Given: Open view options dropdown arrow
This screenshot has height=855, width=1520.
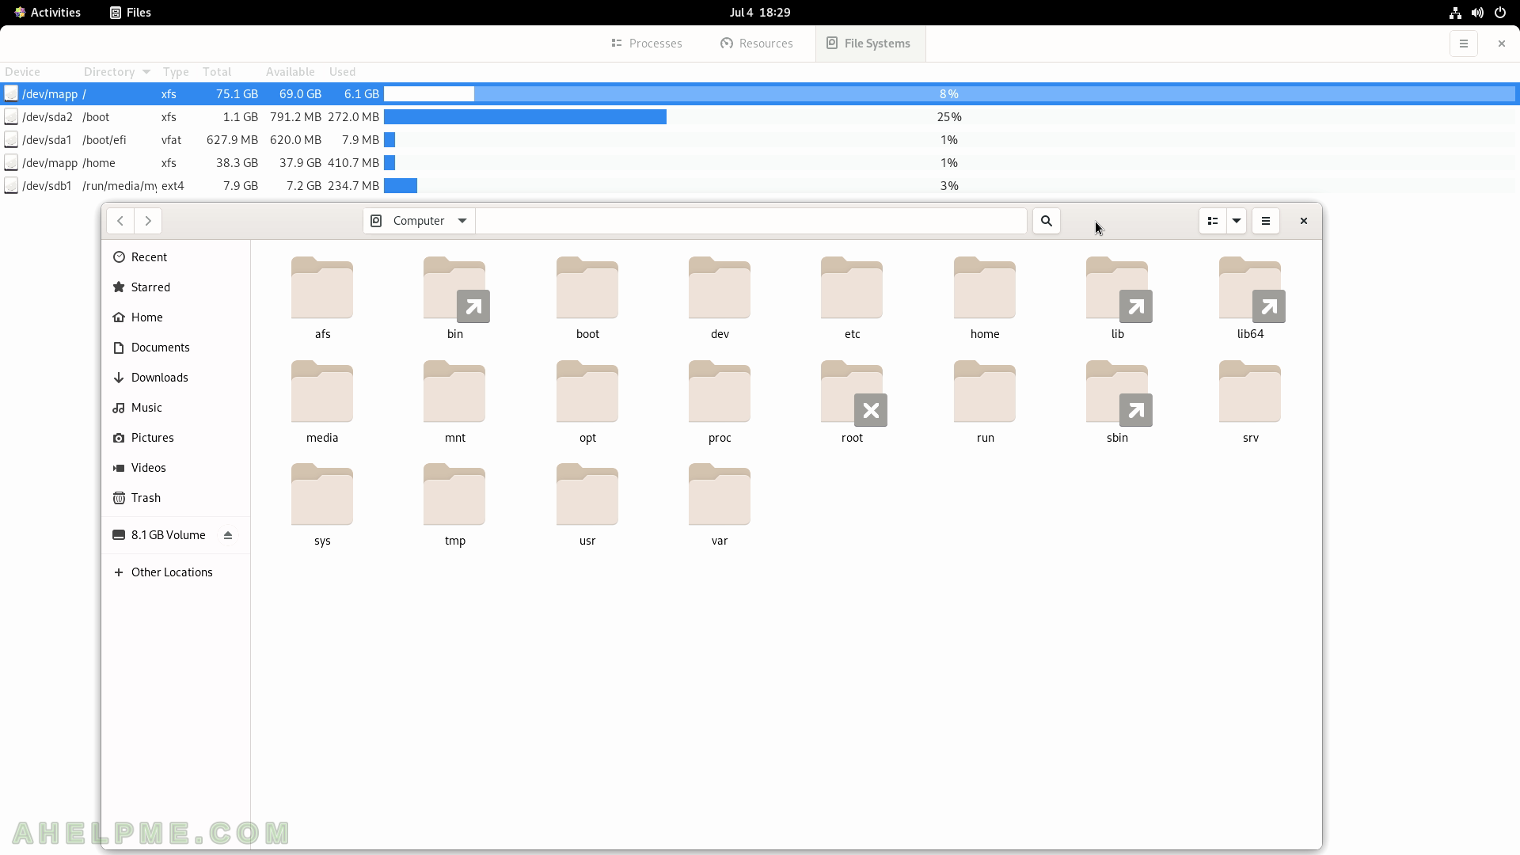Looking at the screenshot, I should point(1236,221).
